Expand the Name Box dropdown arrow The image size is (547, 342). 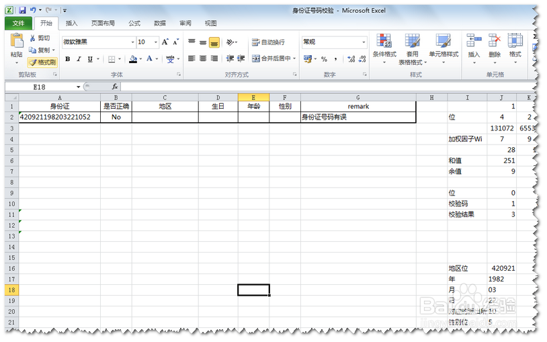tap(78, 87)
